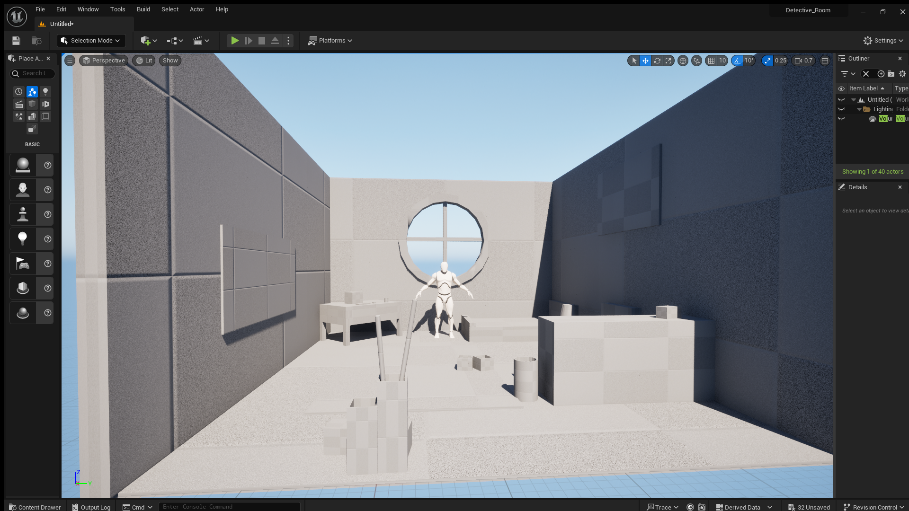The height and width of the screenshot is (511, 909).
Task: Open the Perspective view type button
Action: (x=104, y=61)
